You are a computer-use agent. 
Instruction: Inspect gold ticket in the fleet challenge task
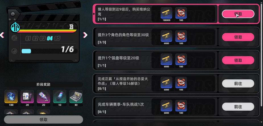click(166, 106)
